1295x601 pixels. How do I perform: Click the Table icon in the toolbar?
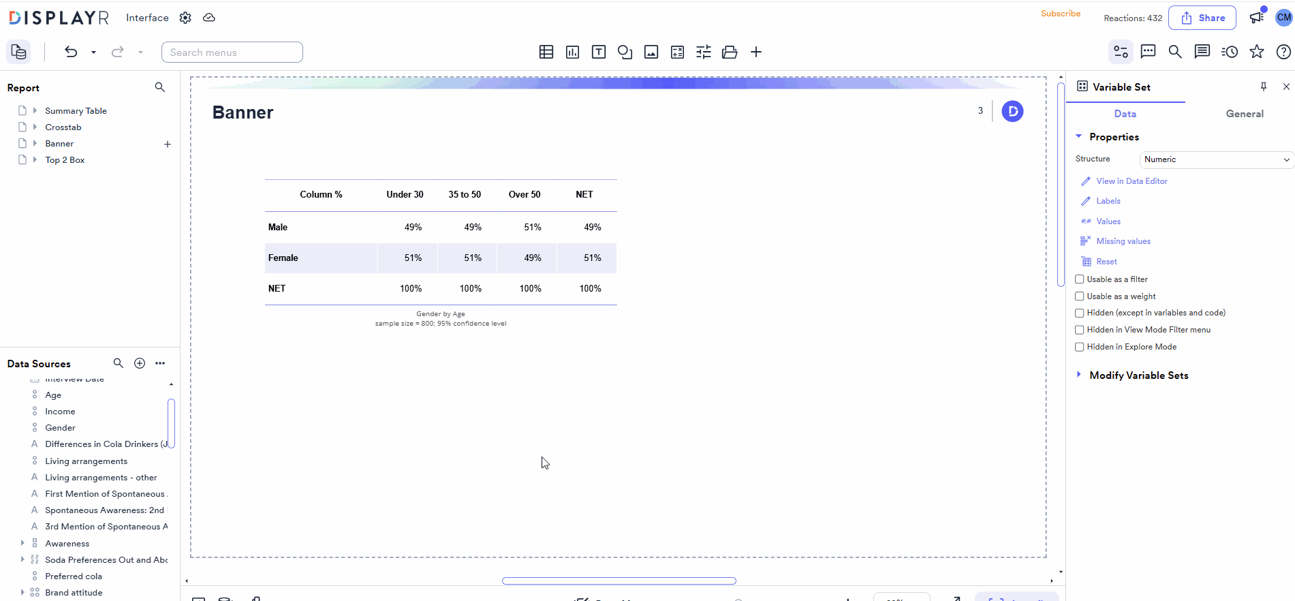coord(546,52)
